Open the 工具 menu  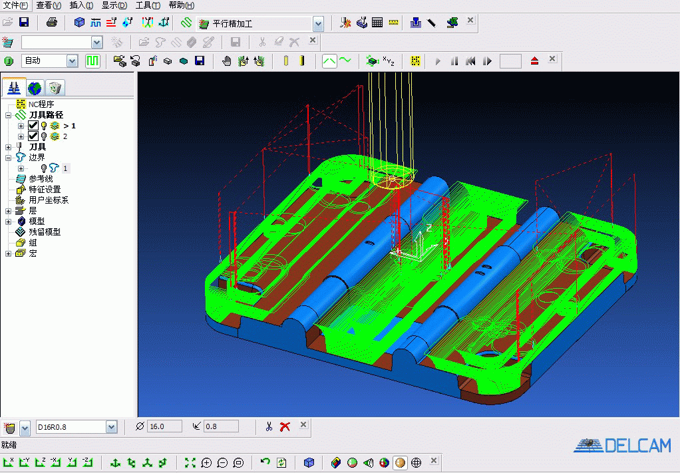(x=148, y=5)
